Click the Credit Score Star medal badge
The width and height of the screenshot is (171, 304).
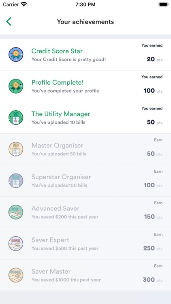pos(16,54)
